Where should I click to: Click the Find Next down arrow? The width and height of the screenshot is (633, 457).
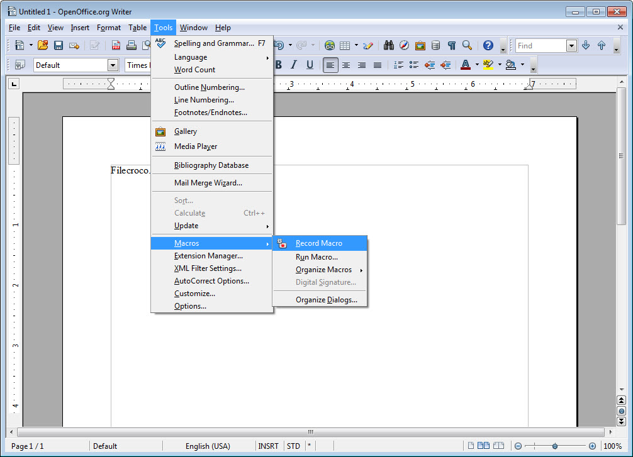pyautogui.click(x=586, y=45)
